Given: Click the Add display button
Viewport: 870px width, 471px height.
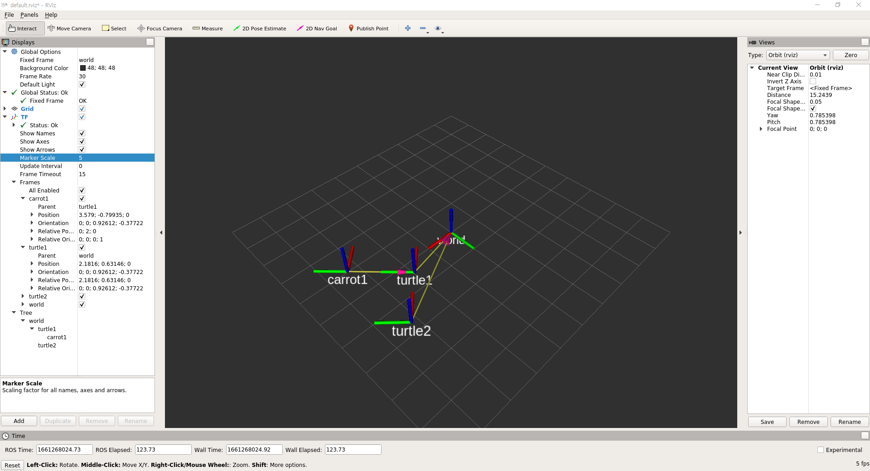Looking at the screenshot, I should [19, 421].
